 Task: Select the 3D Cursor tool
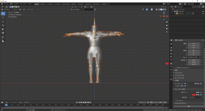[x=3, y=17]
